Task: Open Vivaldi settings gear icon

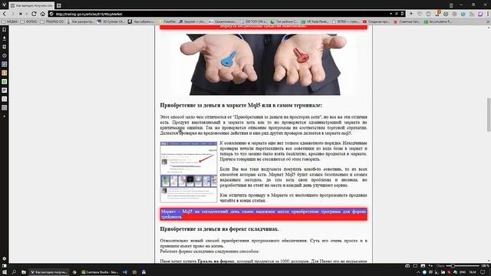Action: coord(5,258)
